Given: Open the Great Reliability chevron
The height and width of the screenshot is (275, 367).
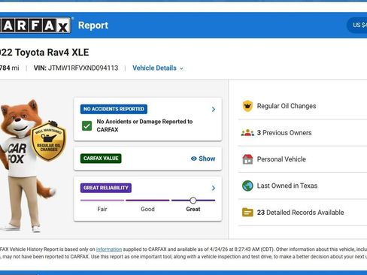Looking at the screenshot, I should (214, 188).
